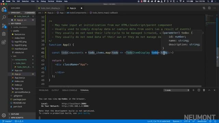Click the unsaved dot on the App.js tab

coord(81,8)
